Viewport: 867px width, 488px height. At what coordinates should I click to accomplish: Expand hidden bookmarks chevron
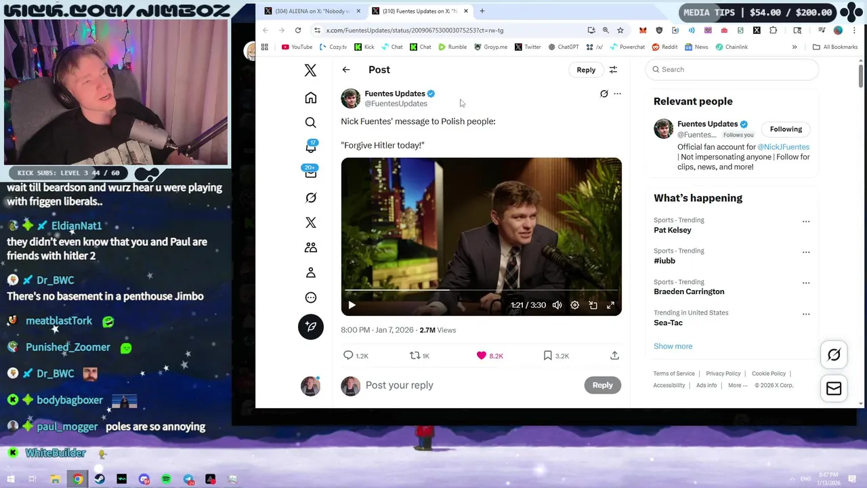pyautogui.click(x=795, y=47)
